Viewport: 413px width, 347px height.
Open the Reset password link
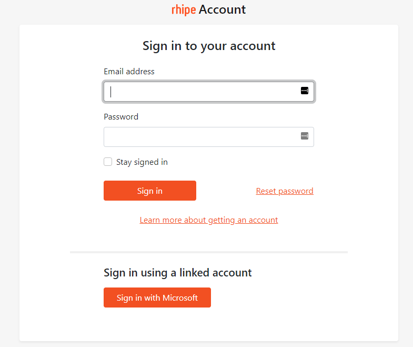[x=285, y=191]
